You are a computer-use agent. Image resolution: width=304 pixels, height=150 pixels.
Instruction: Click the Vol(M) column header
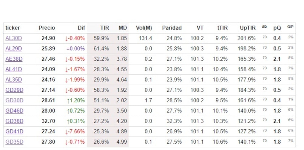[144, 28]
